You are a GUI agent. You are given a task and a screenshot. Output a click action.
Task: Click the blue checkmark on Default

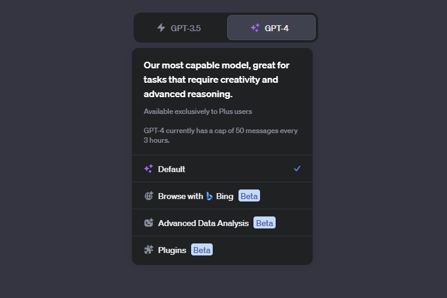(297, 168)
